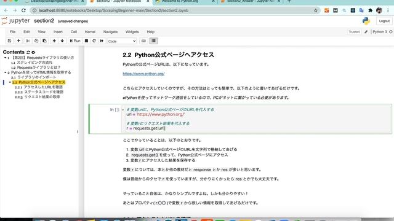The width and height of the screenshot is (394, 221).
Task: Go forward with browser forward arrow
Action: point(15,10)
